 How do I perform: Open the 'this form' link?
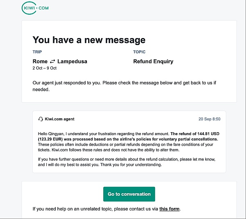pyautogui.click(x=169, y=209)
